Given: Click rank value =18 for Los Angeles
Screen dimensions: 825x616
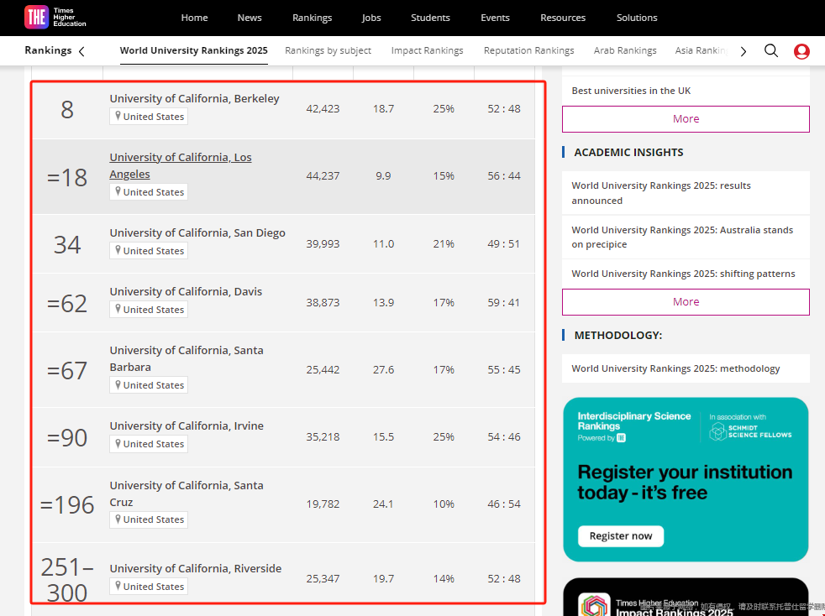Looking at the screenshot, I should pyautogui.click(x=67, y=178).
